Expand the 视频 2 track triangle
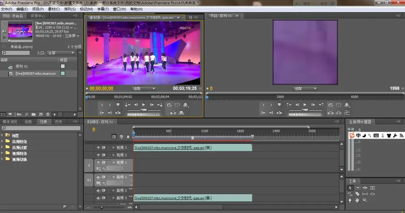This screenshot has height=213, width=405. (x=113, y=155)
